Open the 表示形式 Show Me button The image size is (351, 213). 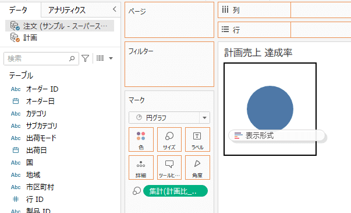click(276, 135)
